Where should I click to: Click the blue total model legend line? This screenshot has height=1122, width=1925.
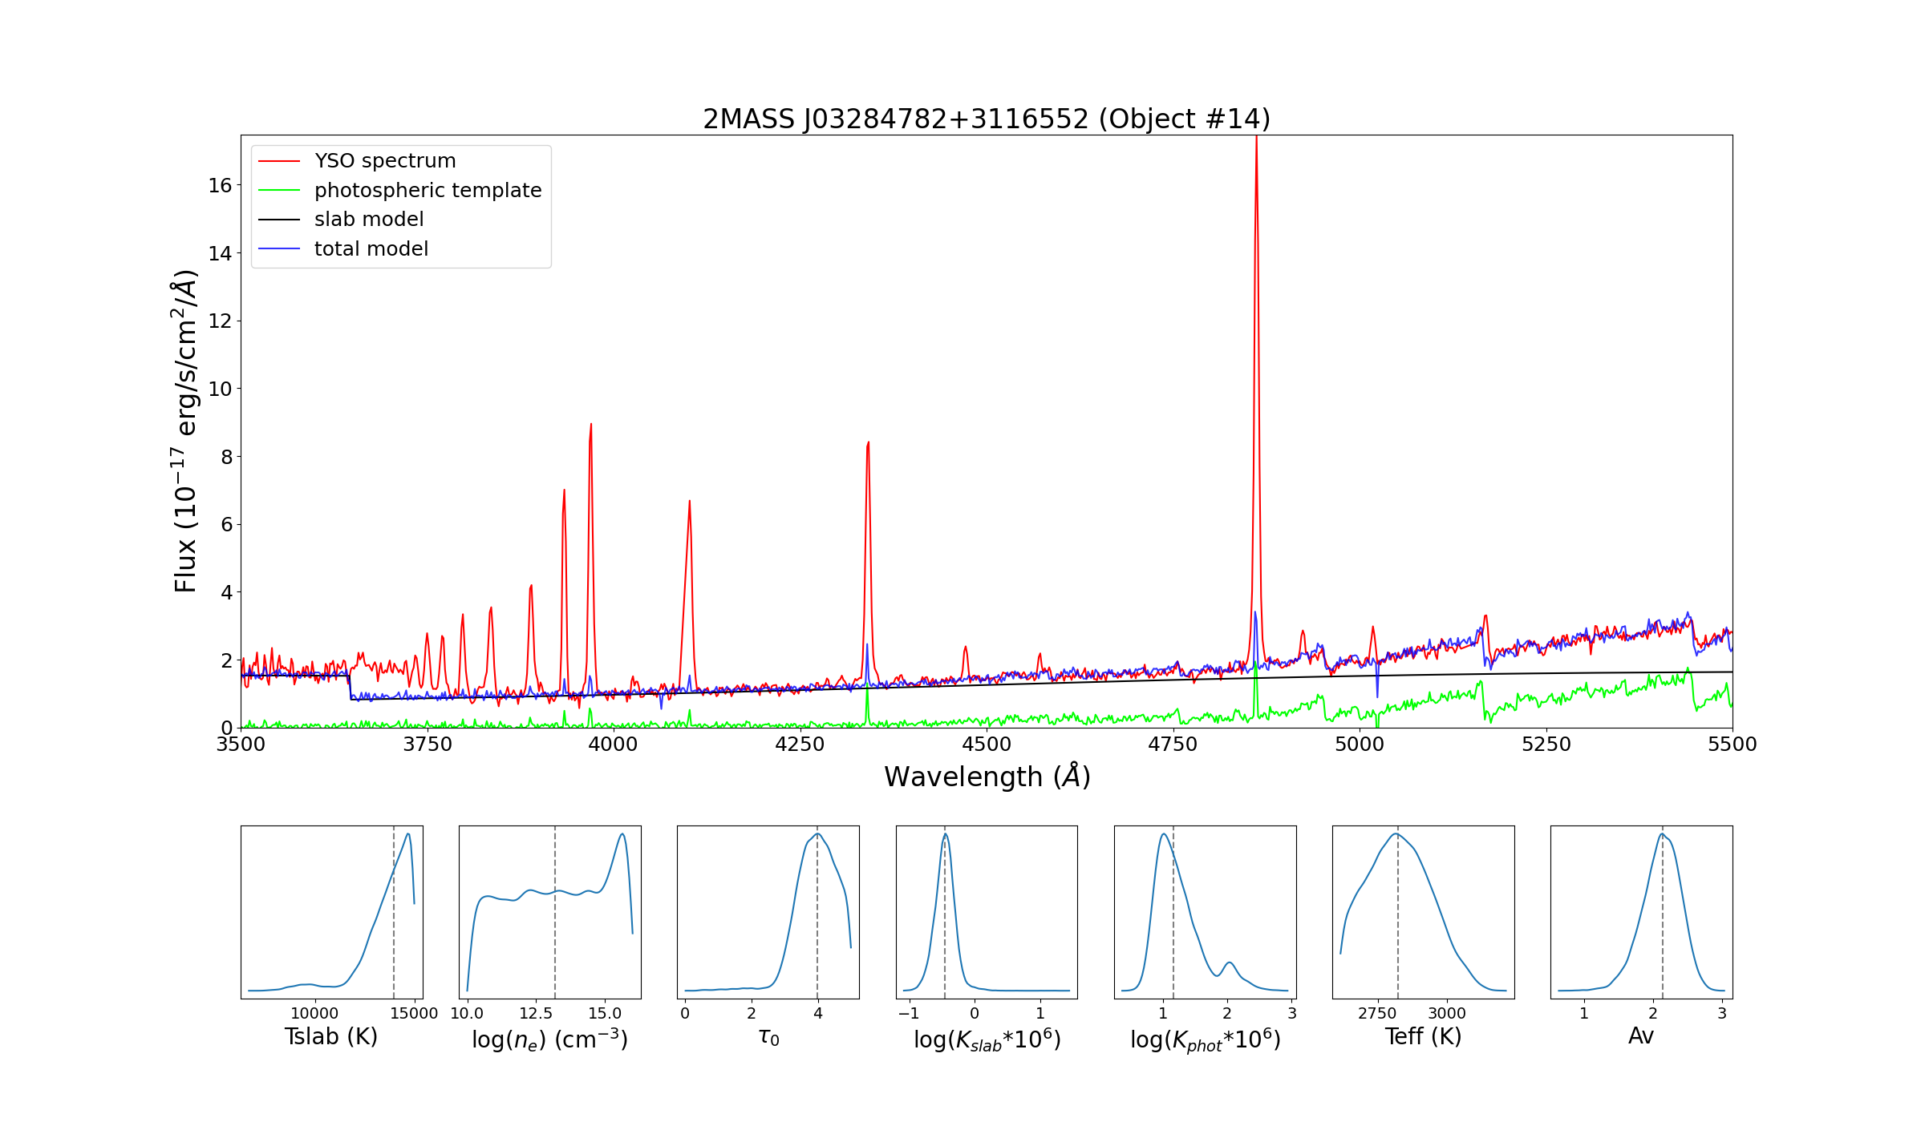coord(278,249)
